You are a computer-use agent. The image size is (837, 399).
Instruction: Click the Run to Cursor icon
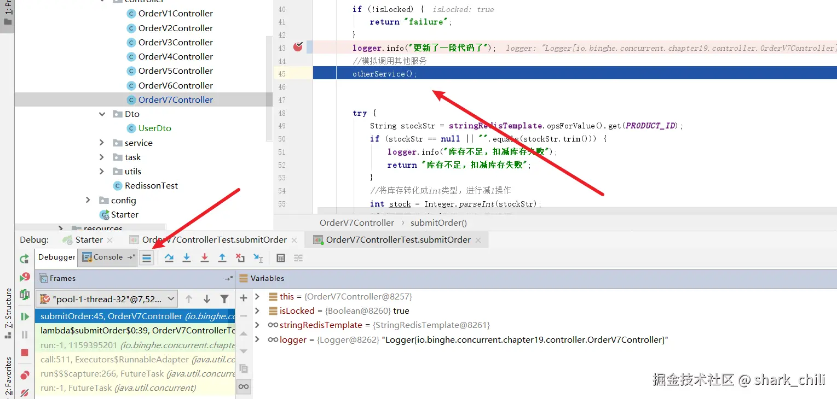[x=258, y=258]
